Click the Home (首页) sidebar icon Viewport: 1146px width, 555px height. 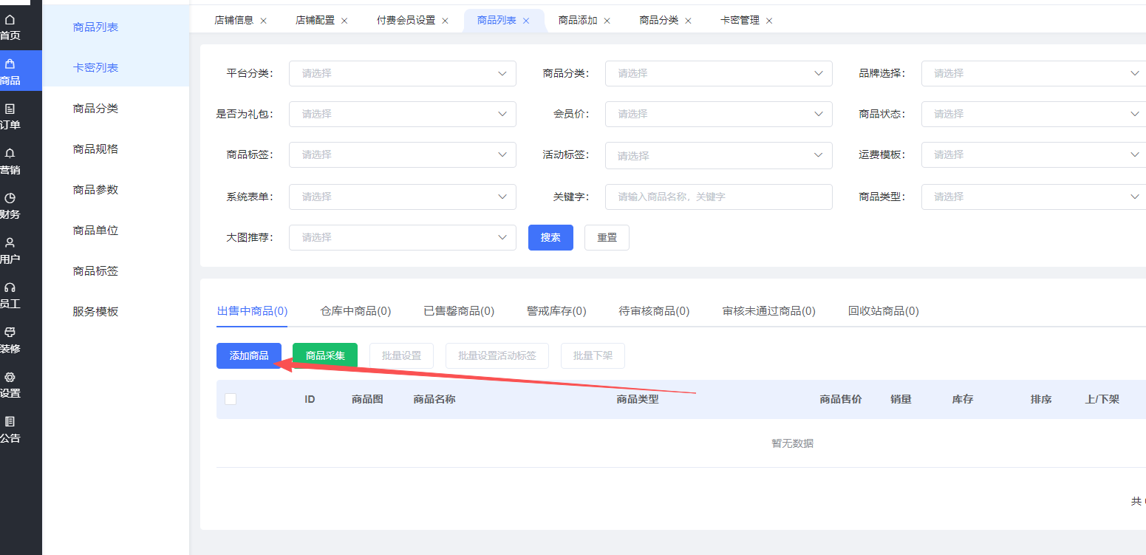pos(10,20)
